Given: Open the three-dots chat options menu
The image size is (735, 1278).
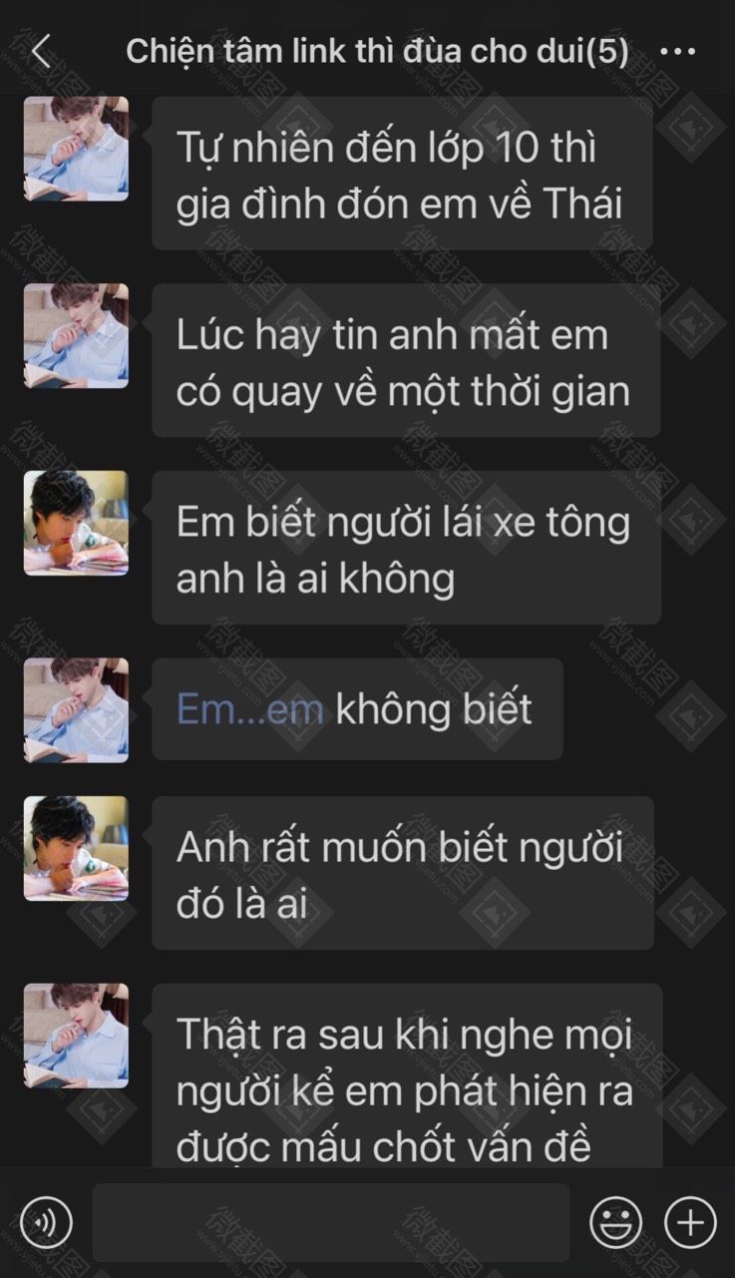Looking at the screenshot, I should [677, 52].
